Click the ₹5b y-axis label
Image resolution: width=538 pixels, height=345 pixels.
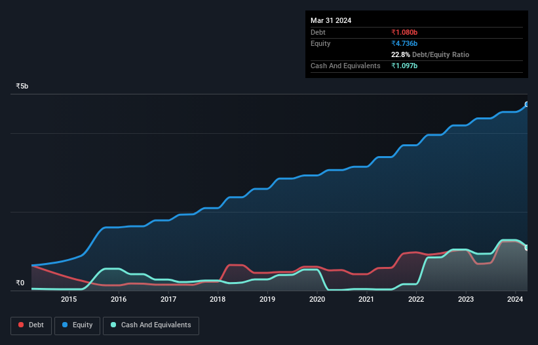point(22,86)
